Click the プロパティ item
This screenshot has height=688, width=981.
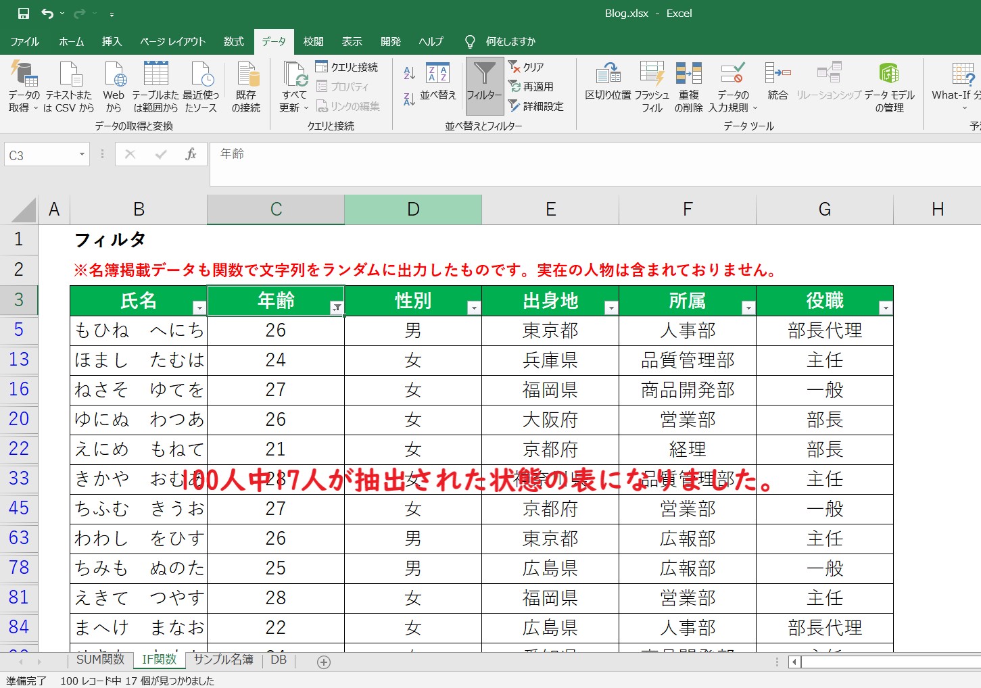(343, 87)
